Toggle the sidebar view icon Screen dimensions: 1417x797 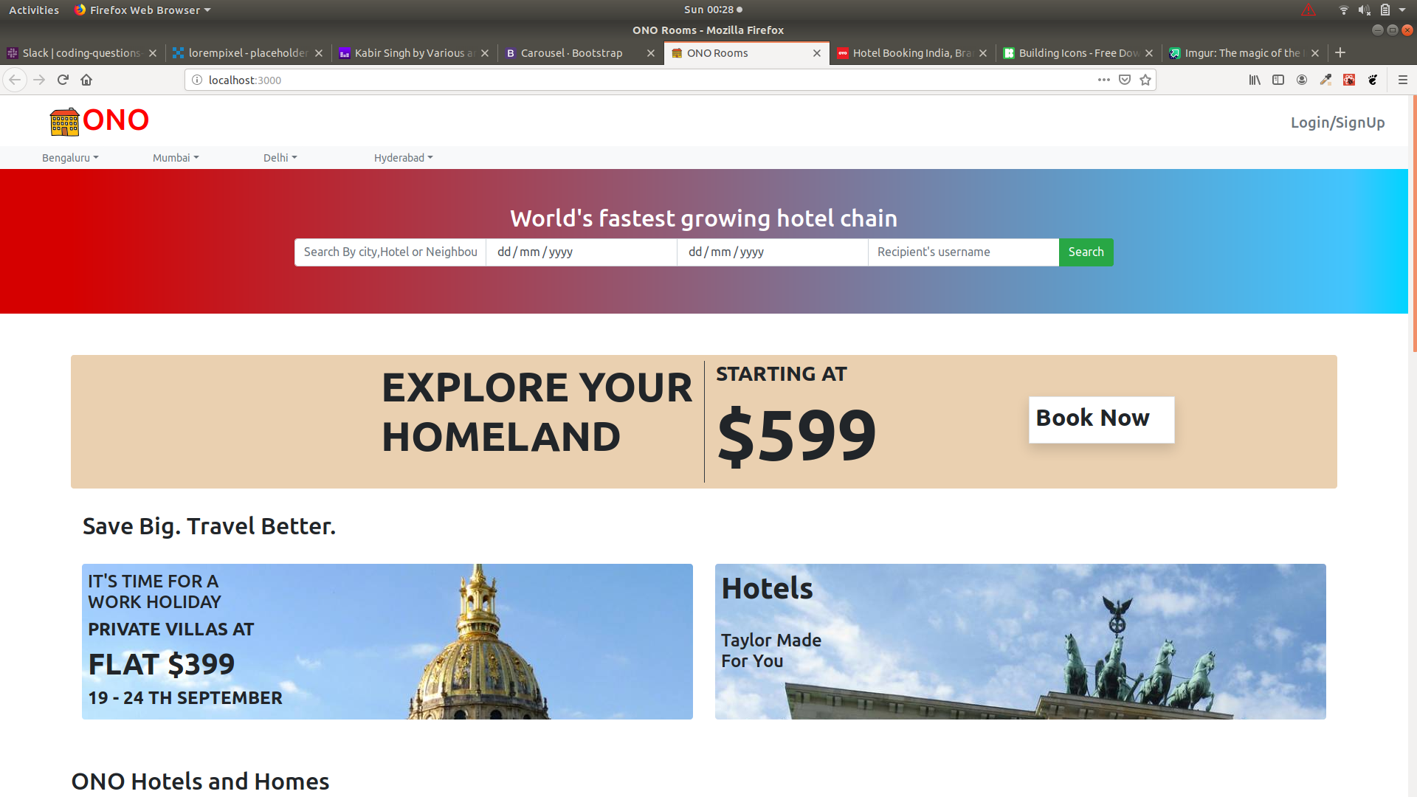[1278, 80]
